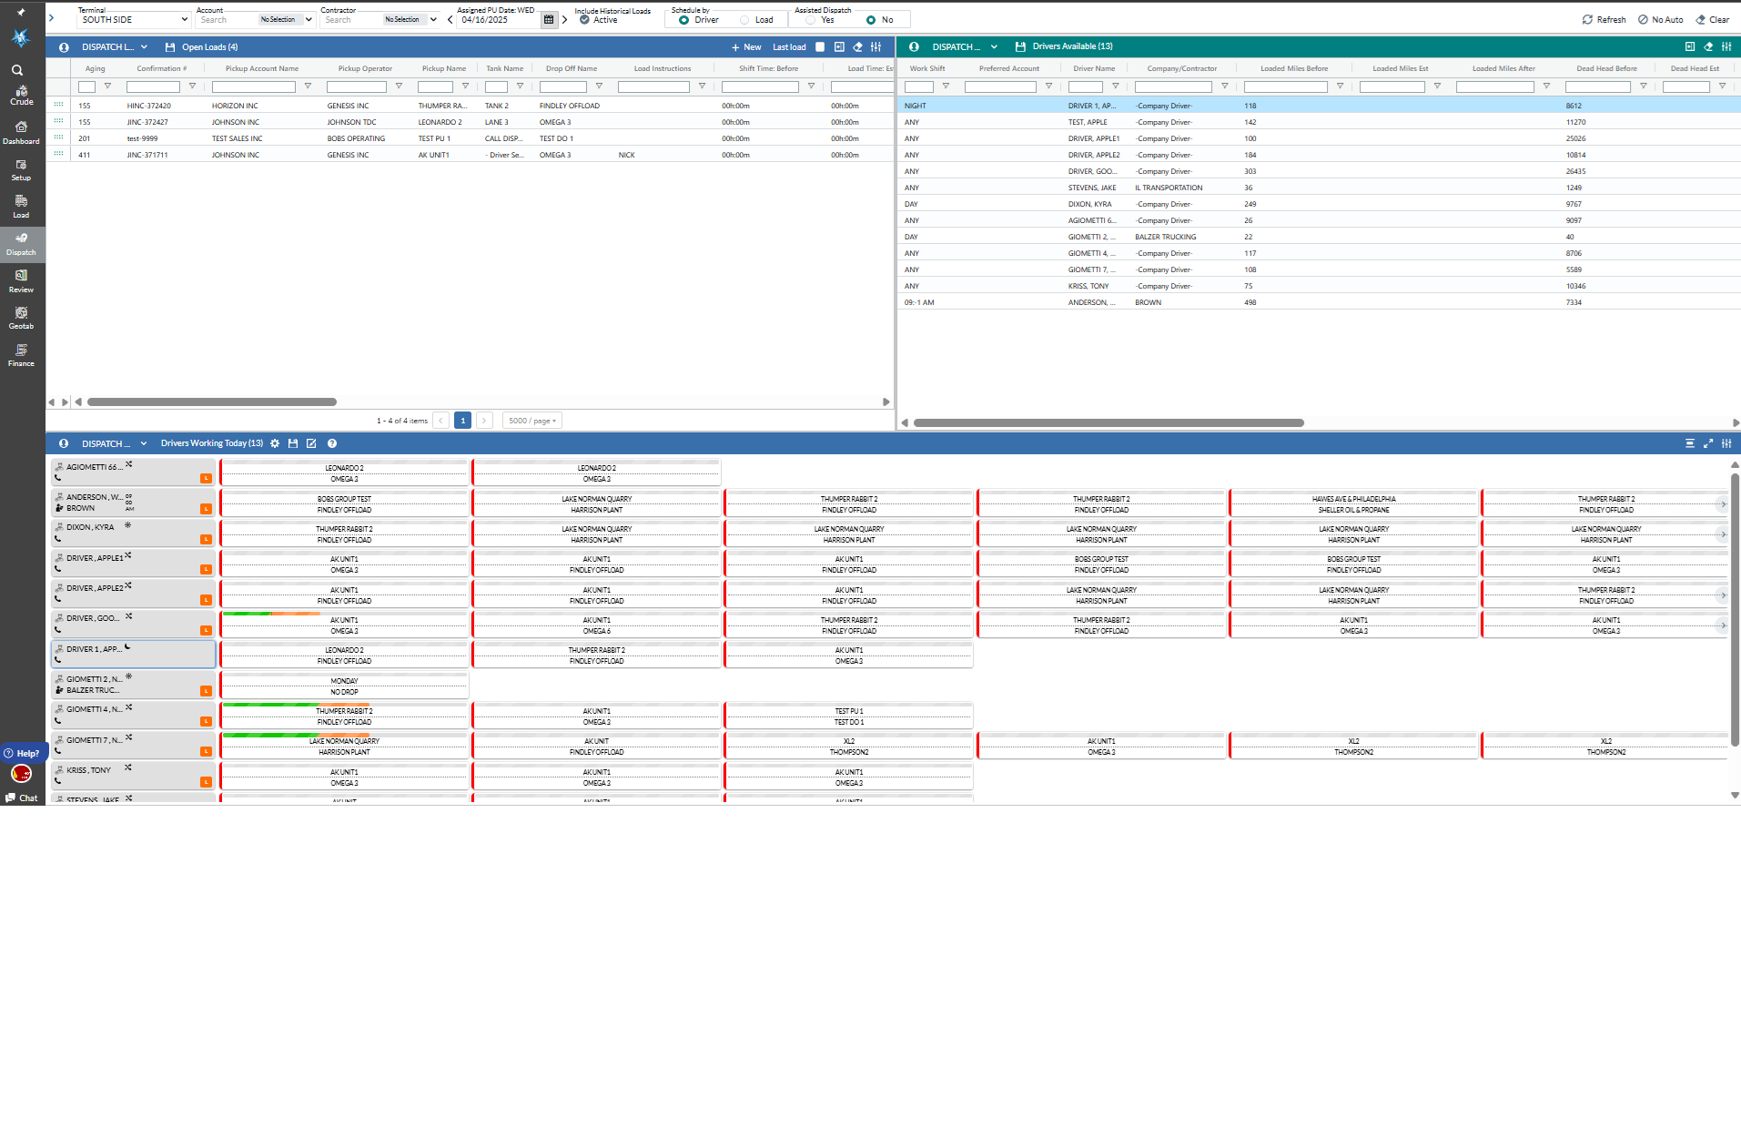This screenshot has width=1741, height=1138.
Task: Click help question mark in Drivers Working Today
Action: coord(332,443)
